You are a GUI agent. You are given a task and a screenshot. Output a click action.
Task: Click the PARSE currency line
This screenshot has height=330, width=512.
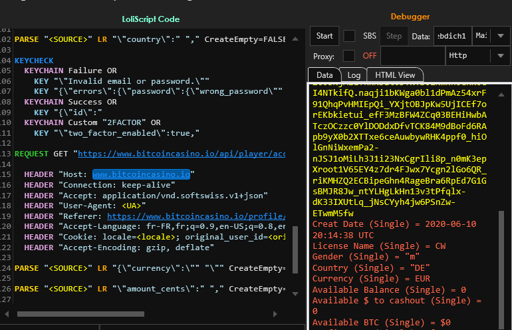pyautogui.click(x=150, y=268)
